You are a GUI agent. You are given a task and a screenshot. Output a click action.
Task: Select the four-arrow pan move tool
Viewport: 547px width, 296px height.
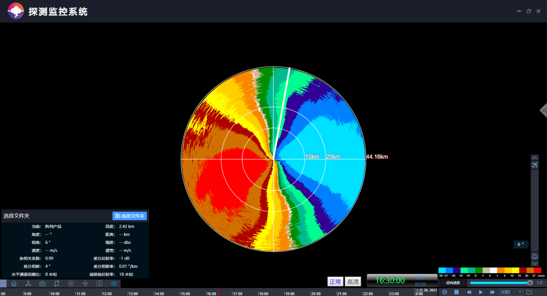(x=85, y=283)
